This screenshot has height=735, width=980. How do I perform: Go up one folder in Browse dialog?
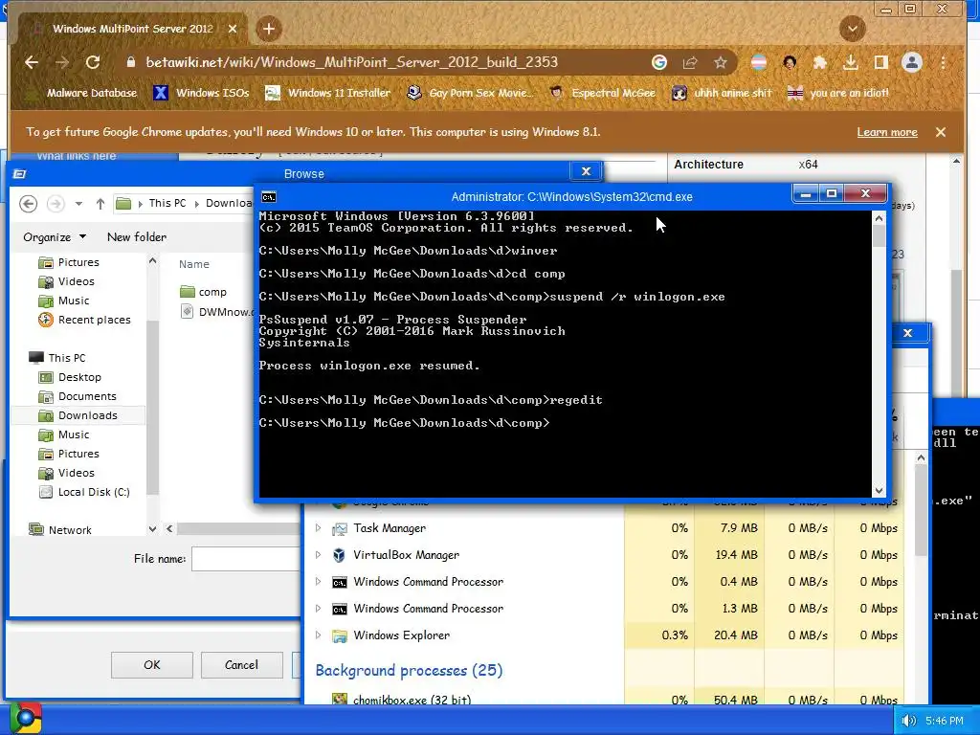coord(100,203)
